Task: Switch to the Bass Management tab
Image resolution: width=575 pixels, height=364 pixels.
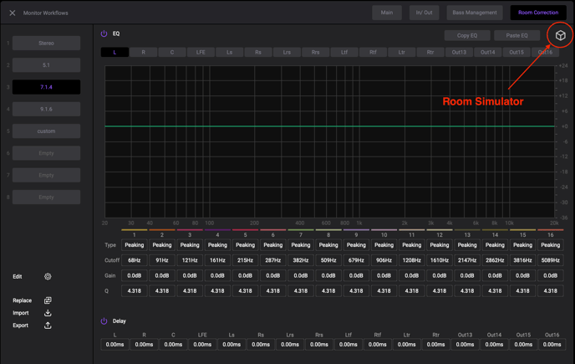Action: (x=475, y=13)
